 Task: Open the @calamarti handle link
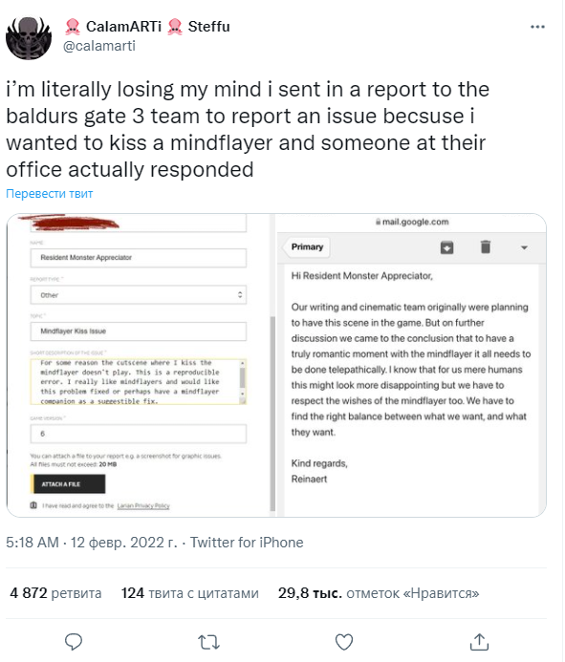[99, 46]
